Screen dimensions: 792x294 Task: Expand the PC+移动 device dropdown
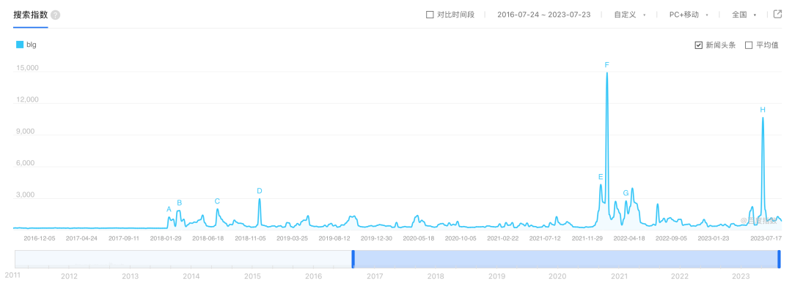(688, 15)
